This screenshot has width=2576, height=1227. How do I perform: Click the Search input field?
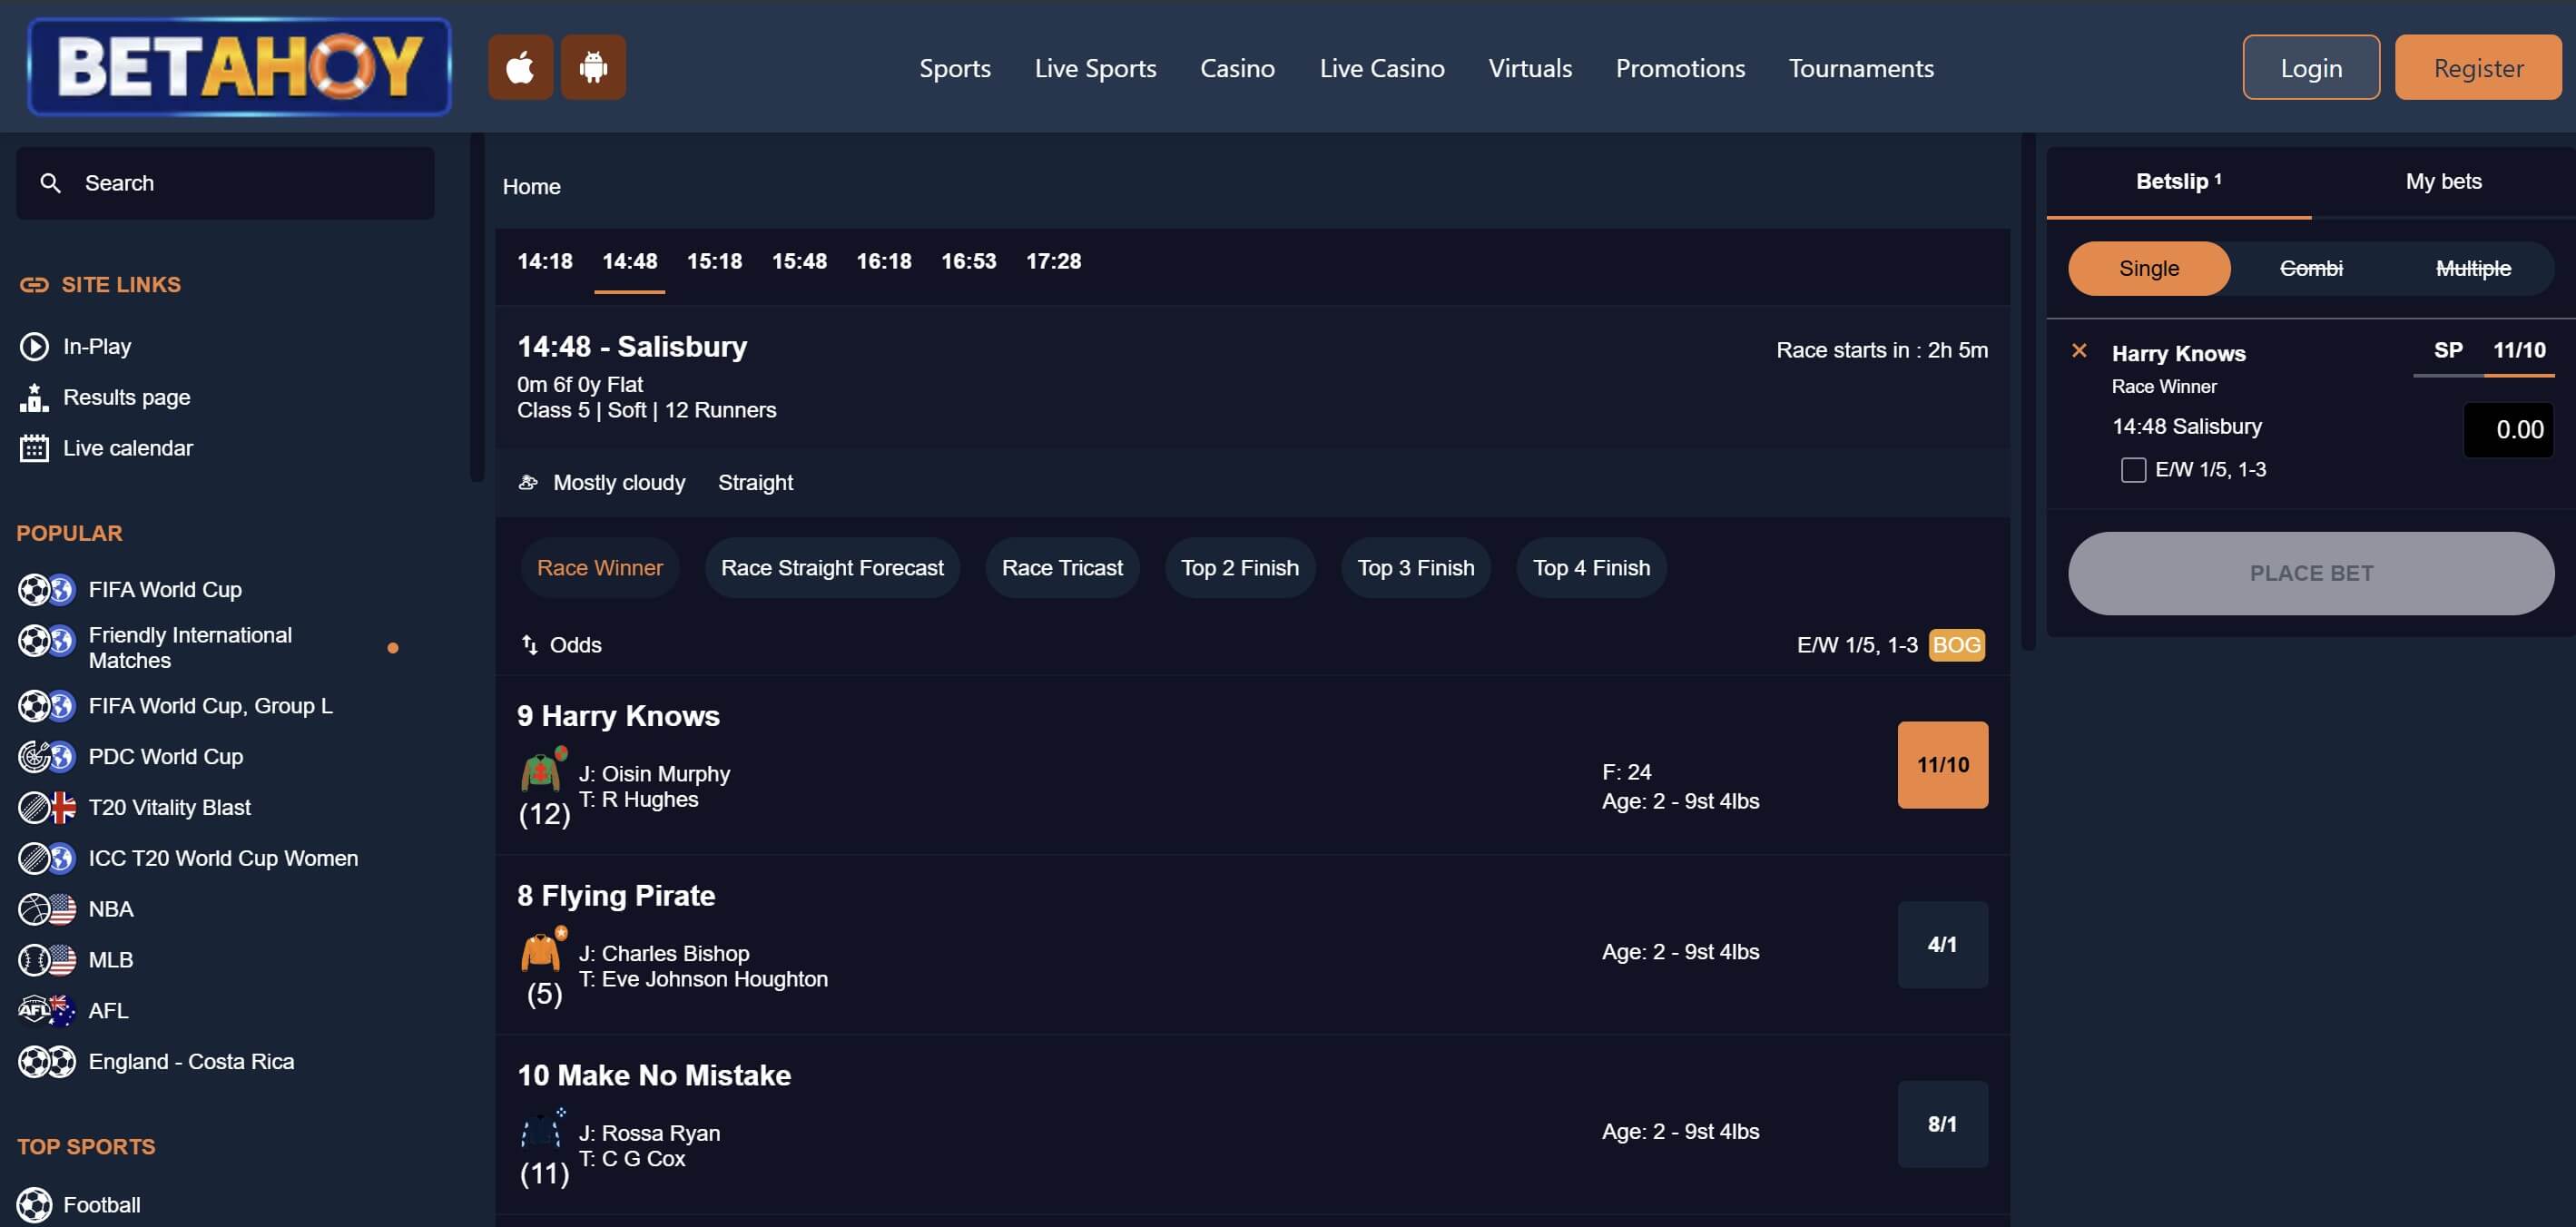tap(225, 183)
